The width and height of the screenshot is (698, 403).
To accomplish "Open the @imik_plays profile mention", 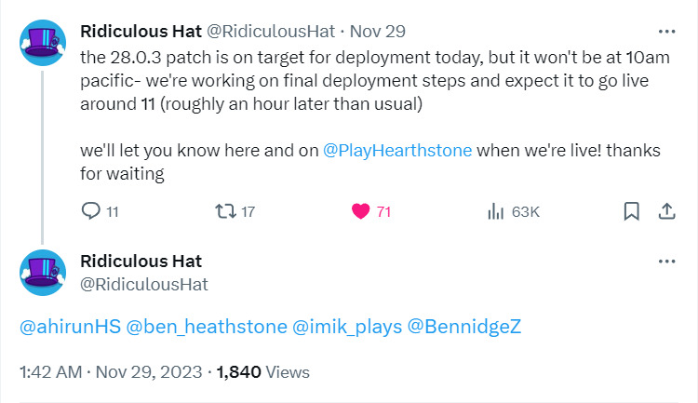I will pos(347,327).
